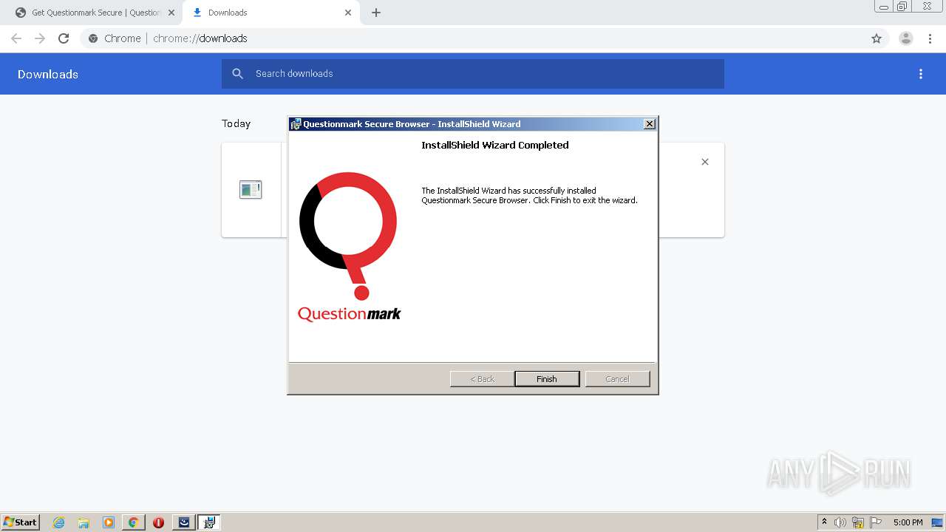Screen dimensions: 946x532
Task: Open Opera from the taskbar
Action: (158, 522)
